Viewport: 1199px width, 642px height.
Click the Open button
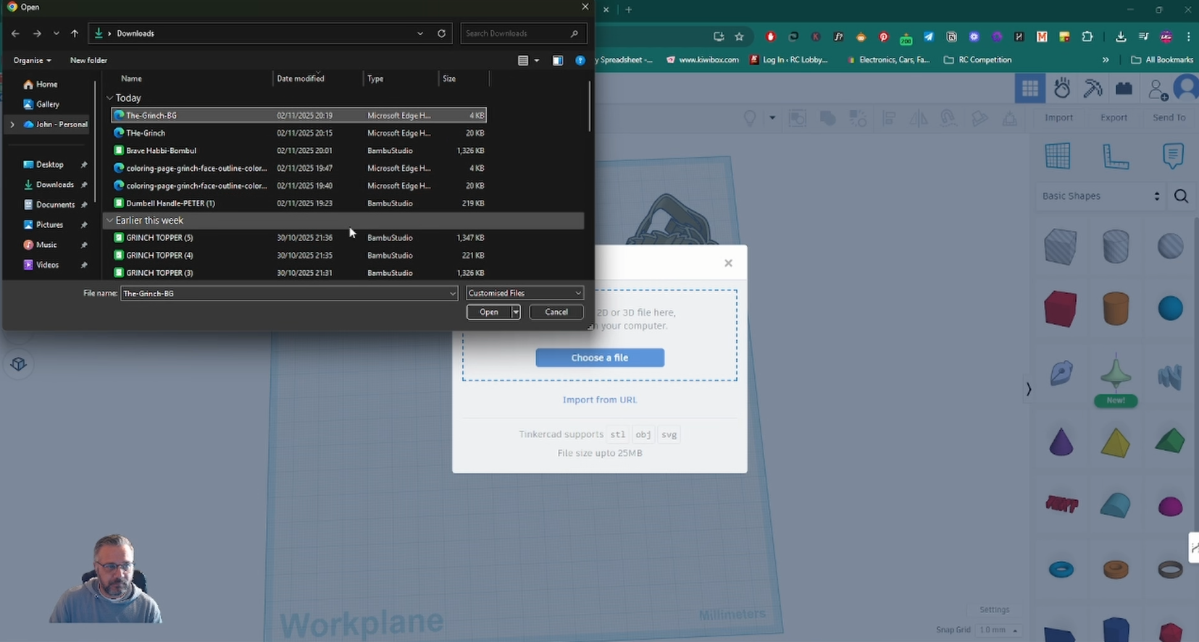pos(488,312)
